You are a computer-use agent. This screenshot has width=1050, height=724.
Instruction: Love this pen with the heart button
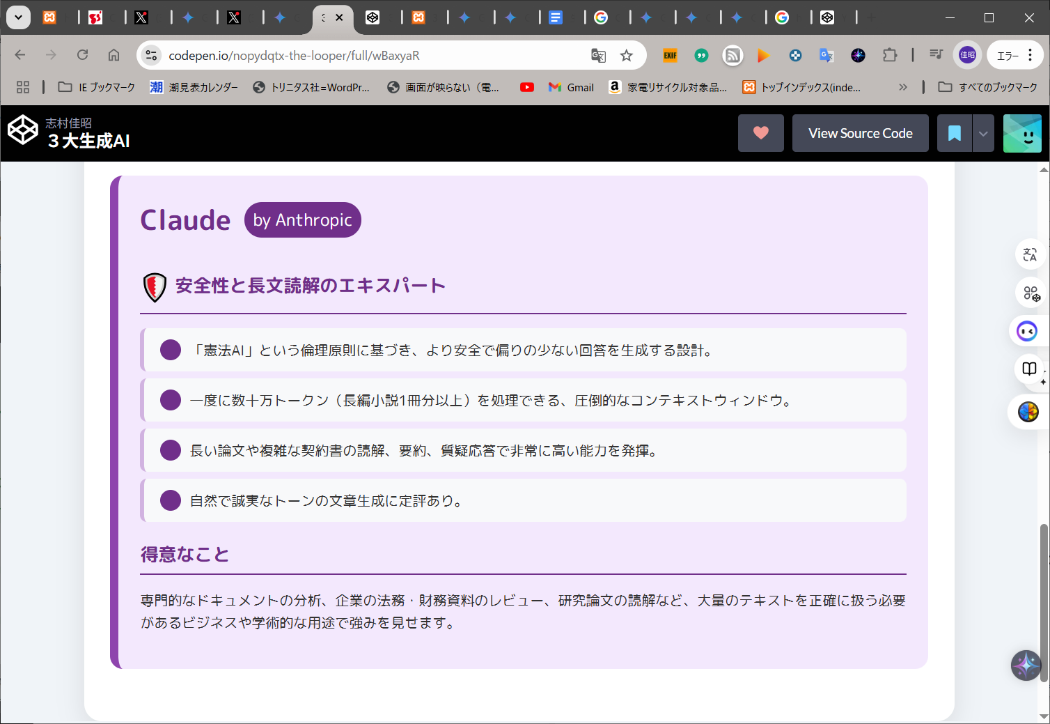pos(761,133)
